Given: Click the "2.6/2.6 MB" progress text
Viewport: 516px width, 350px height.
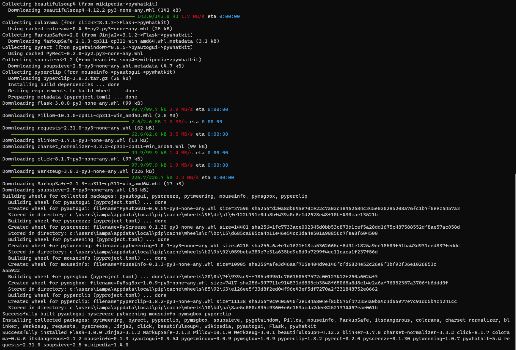Looking at the screenshot, I should tap(146, 122).
